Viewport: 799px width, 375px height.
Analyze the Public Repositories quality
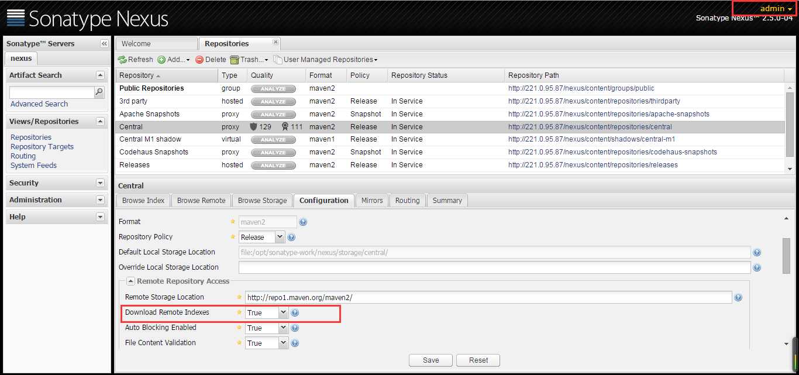(273, 89)
